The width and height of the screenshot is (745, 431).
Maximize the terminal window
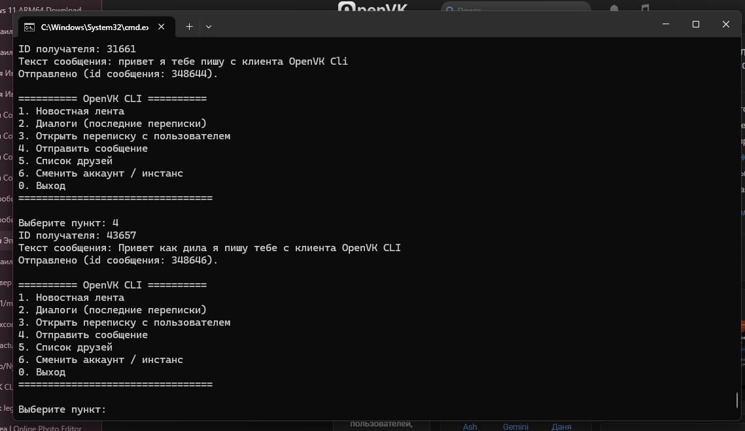tap(695, 24)
